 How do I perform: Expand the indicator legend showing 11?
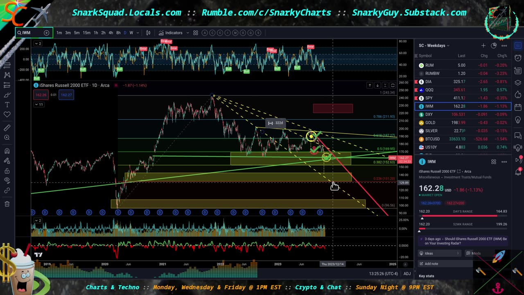[x=38, y=104]
